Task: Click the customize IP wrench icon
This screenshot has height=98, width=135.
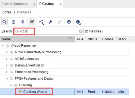Action: pos(51,22)
